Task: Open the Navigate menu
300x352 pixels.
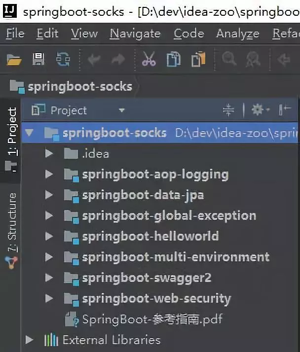Action: 135,34
